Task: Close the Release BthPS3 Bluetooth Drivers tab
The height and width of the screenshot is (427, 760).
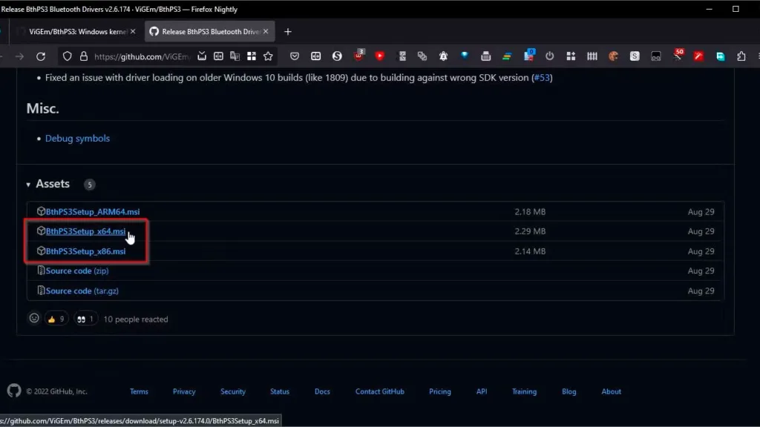Action: coord(266,31)
